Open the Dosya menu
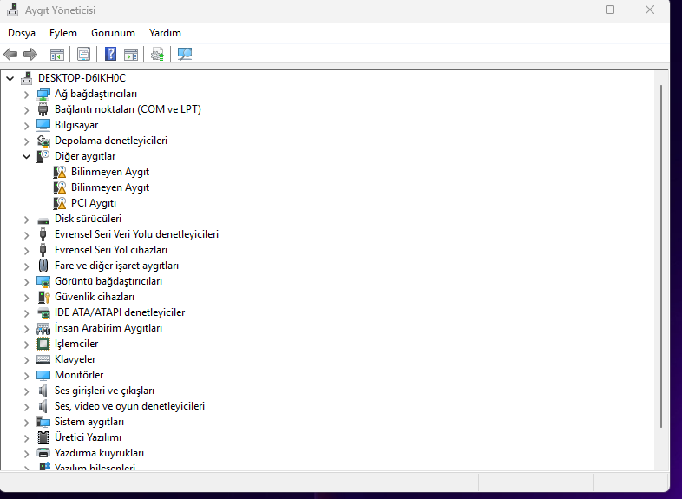 tap(22, 33)
